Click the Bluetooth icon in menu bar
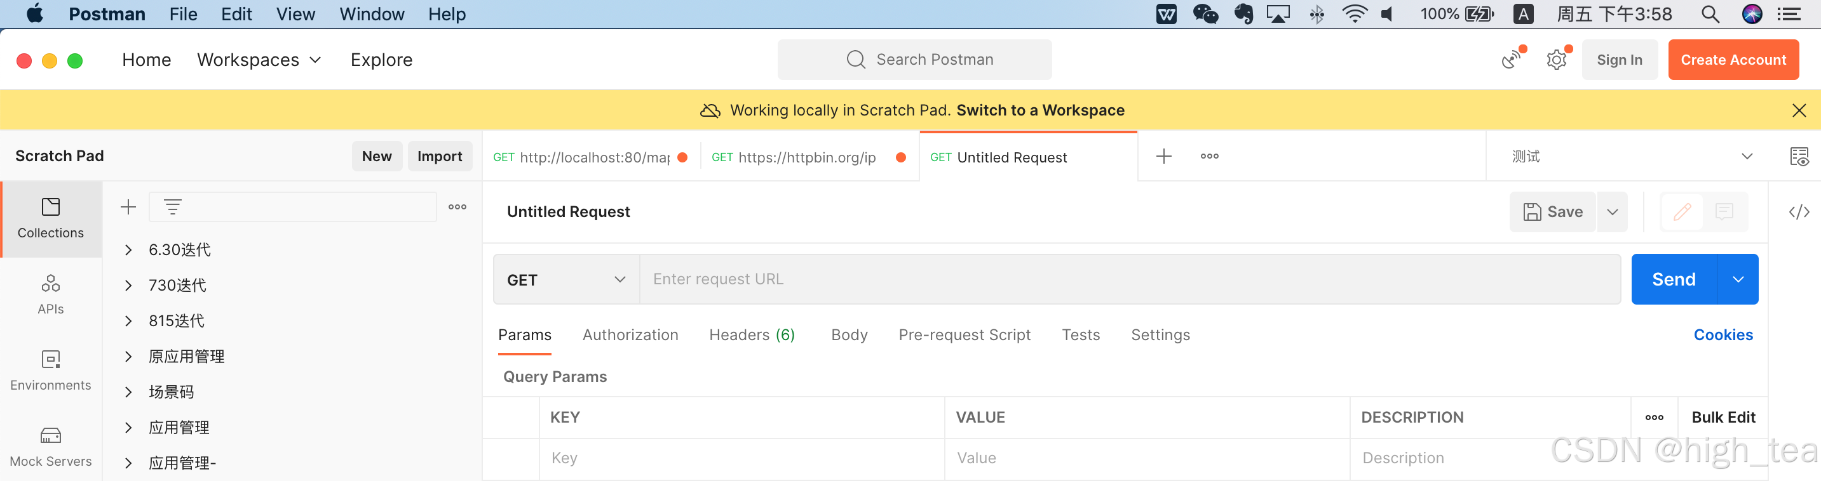 (x=1317, y=14)
